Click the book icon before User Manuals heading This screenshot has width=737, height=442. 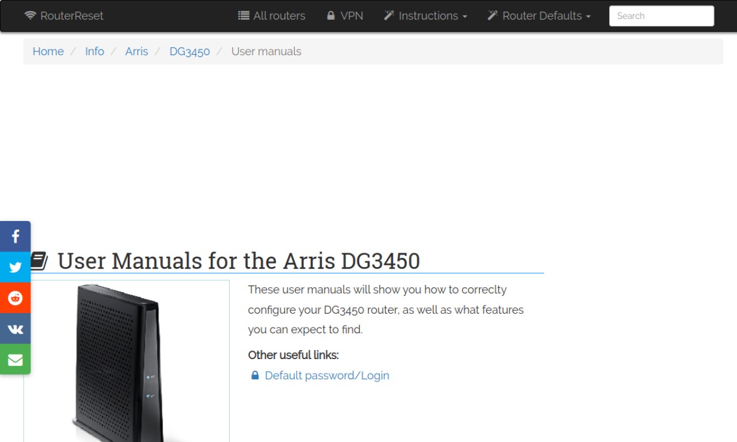(x=39, y=261)
